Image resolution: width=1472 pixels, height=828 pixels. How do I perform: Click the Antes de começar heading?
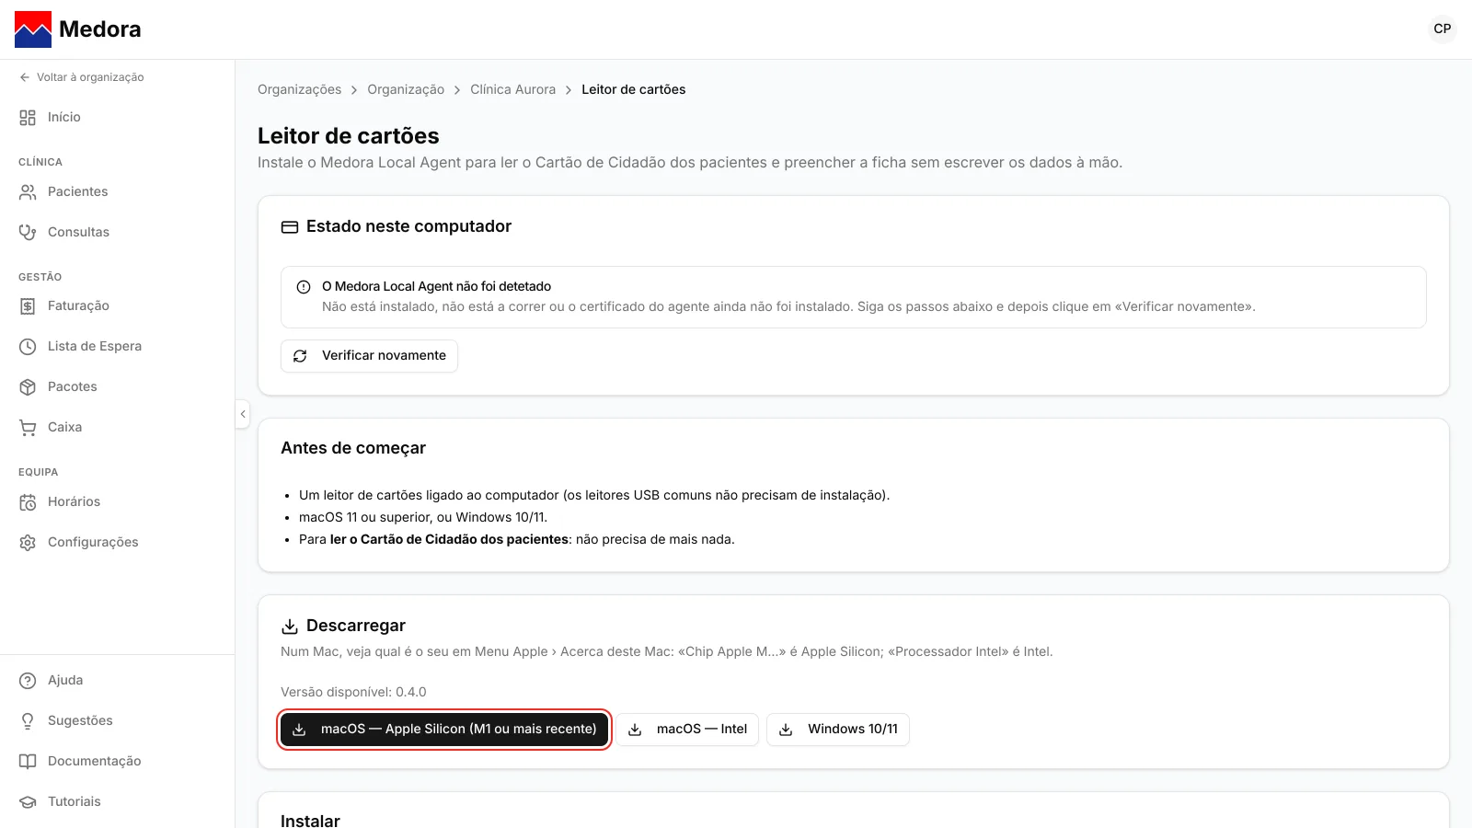coord(353,448)
